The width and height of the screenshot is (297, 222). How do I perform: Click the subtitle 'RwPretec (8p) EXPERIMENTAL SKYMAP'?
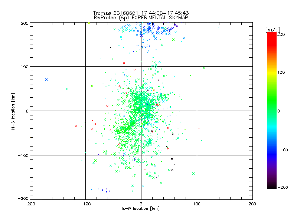coord(141,17)
